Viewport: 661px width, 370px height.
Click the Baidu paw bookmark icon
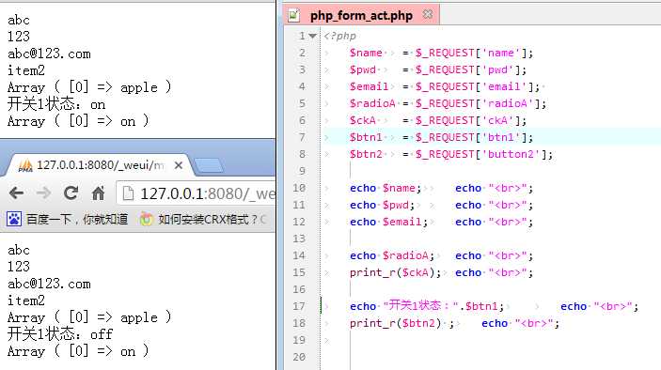(14, 219)
